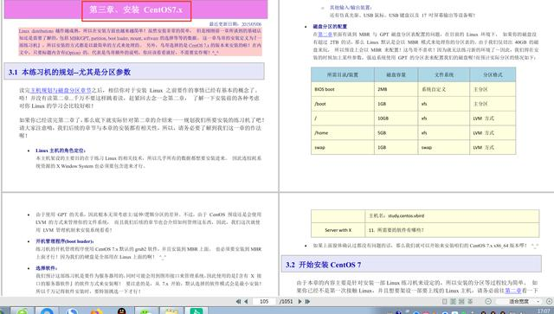The image size is (554, 314).
Task: Click the BIOS boot table cell
Action: pos(343,89)
